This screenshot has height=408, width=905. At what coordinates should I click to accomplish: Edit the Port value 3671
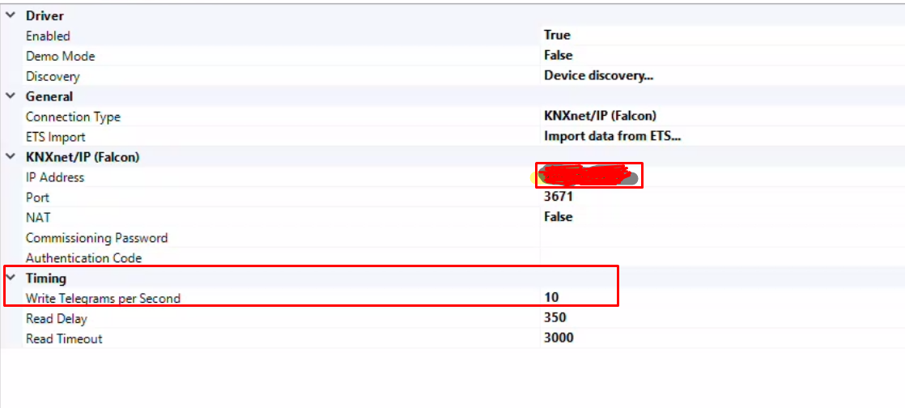coord(558,197)
